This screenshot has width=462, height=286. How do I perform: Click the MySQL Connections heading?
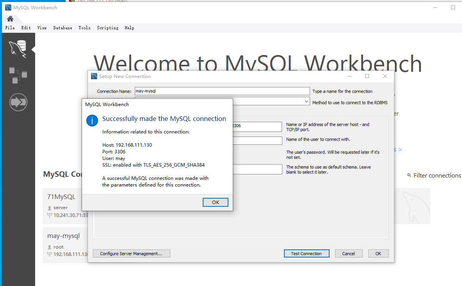[62, 174]
